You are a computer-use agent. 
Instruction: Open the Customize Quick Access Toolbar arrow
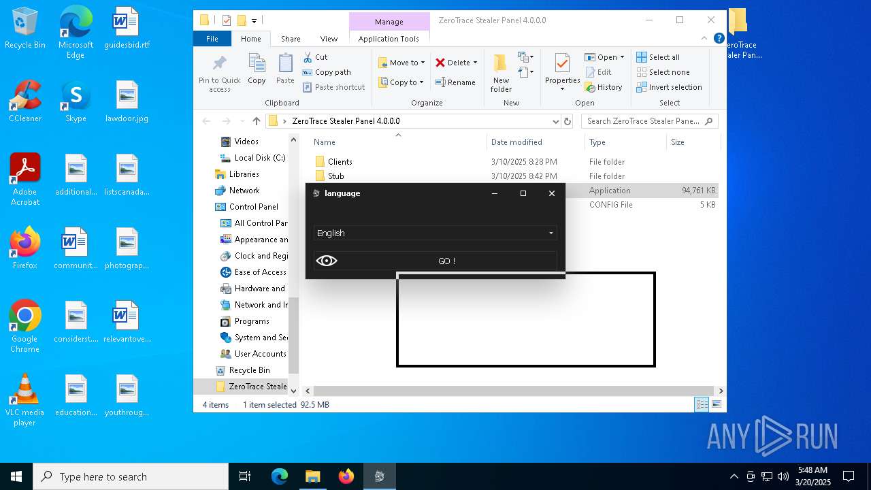tap(254, 20)
